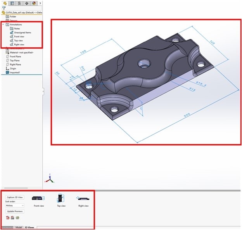
Task: Select the 50 dimension annotation
Action: coord(57,73)
